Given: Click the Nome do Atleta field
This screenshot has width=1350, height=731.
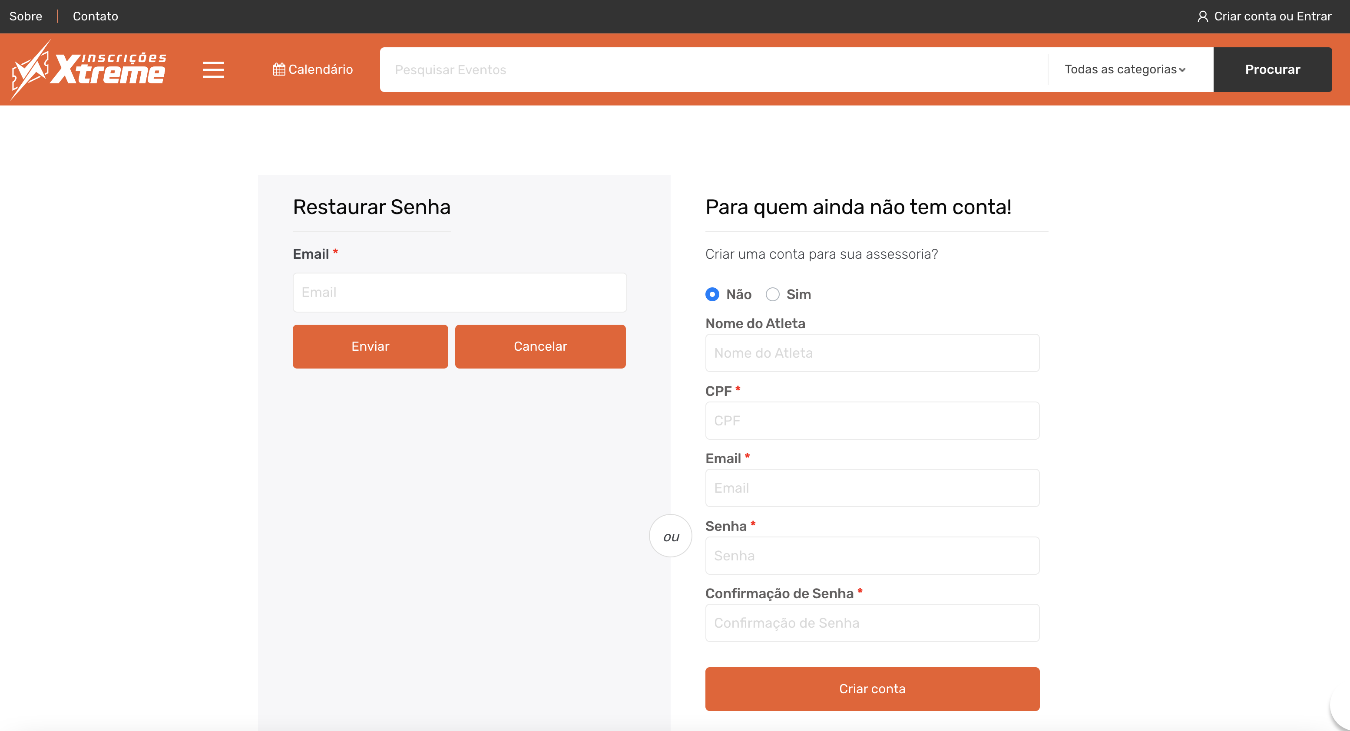Looking at the screenshot, I should pyautogui.click(x=872, y=353).
